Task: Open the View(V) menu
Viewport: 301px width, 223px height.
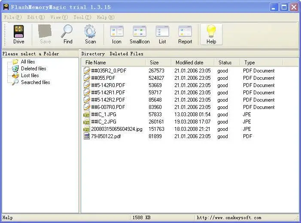Action: 59,17
